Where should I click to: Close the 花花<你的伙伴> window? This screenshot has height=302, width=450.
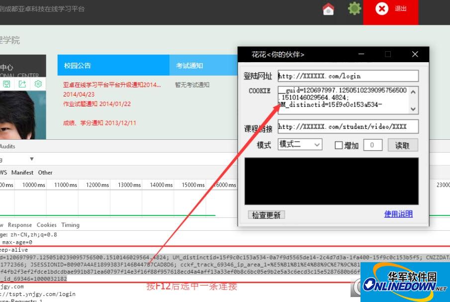[x=415, y=54]
